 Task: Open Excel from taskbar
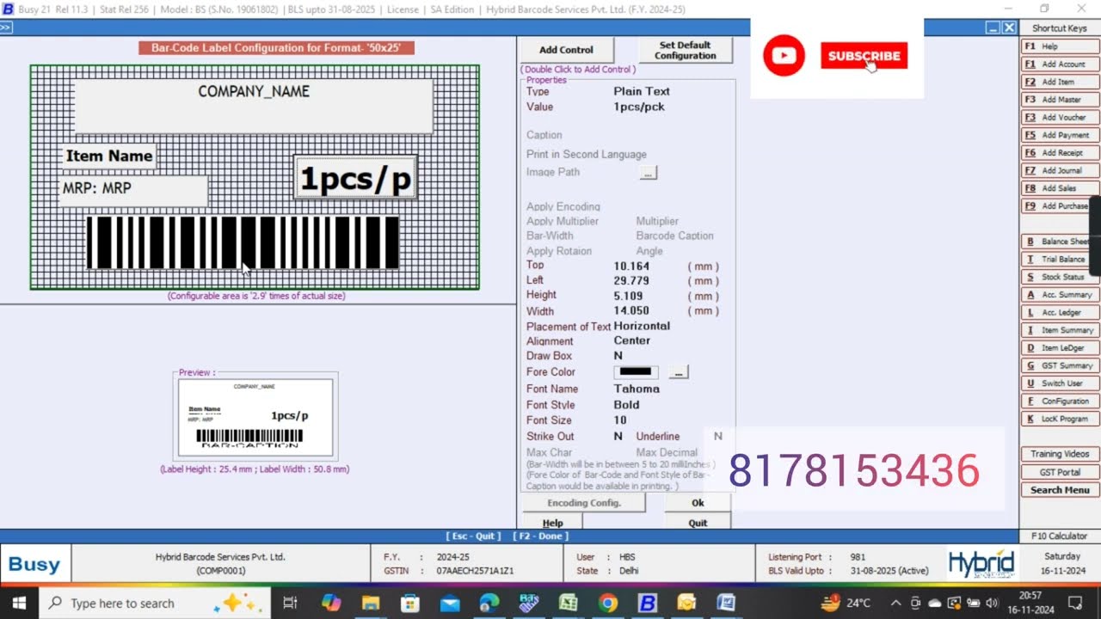pos(569,603)
